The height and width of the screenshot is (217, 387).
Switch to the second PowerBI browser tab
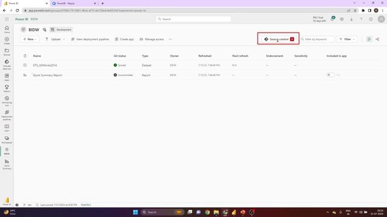point(74,4)
